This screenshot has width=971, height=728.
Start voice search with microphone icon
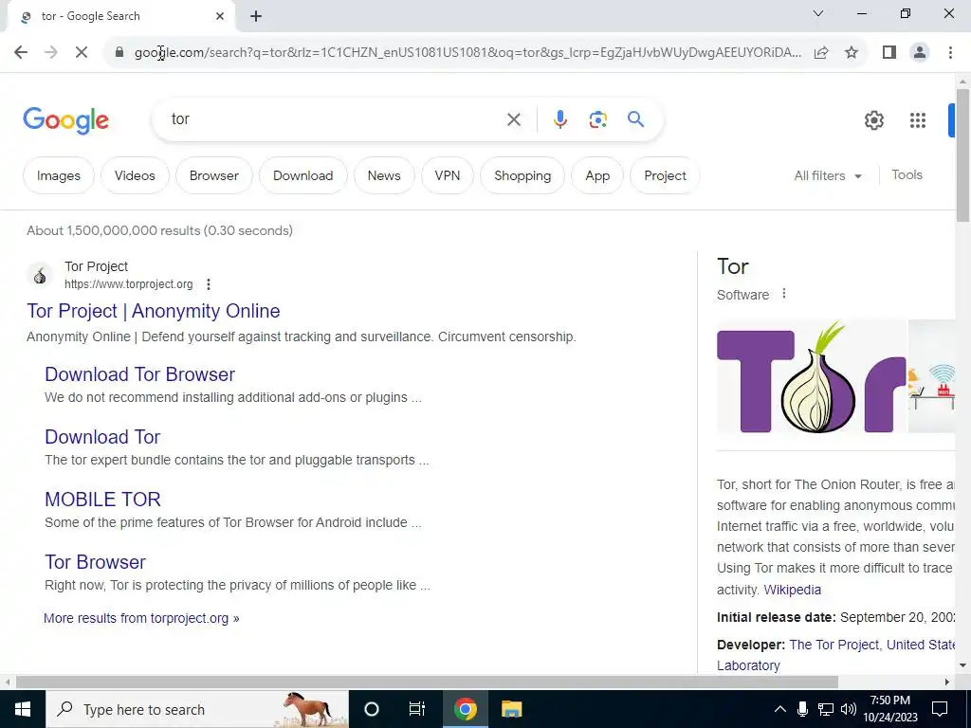559,119
